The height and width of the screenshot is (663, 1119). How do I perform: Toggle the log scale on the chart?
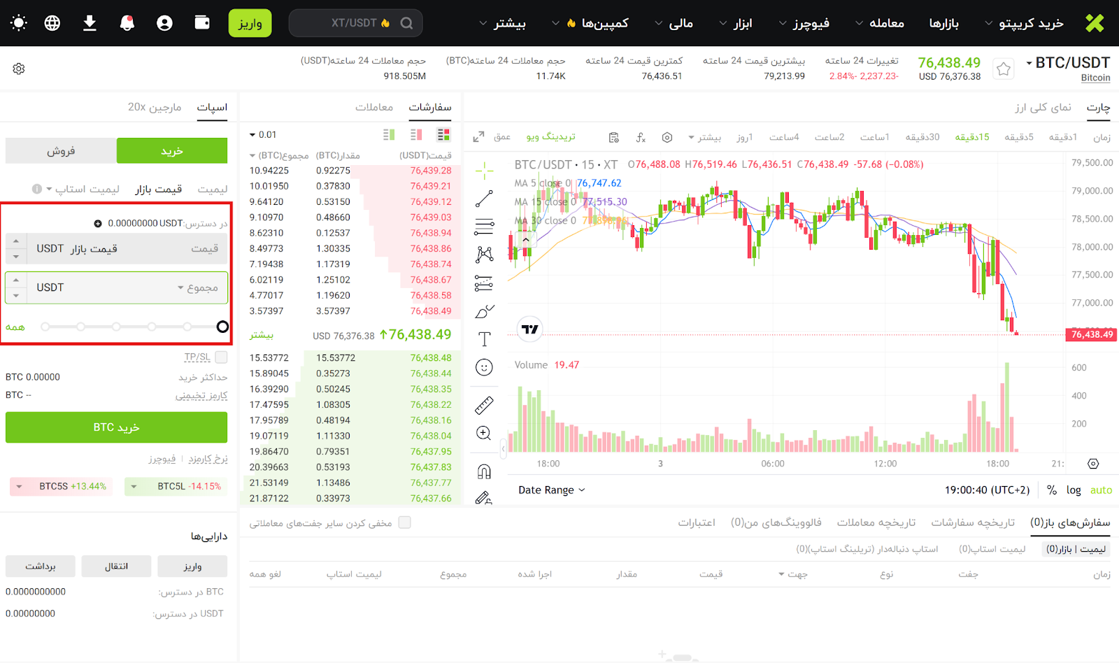(1074, 490)
